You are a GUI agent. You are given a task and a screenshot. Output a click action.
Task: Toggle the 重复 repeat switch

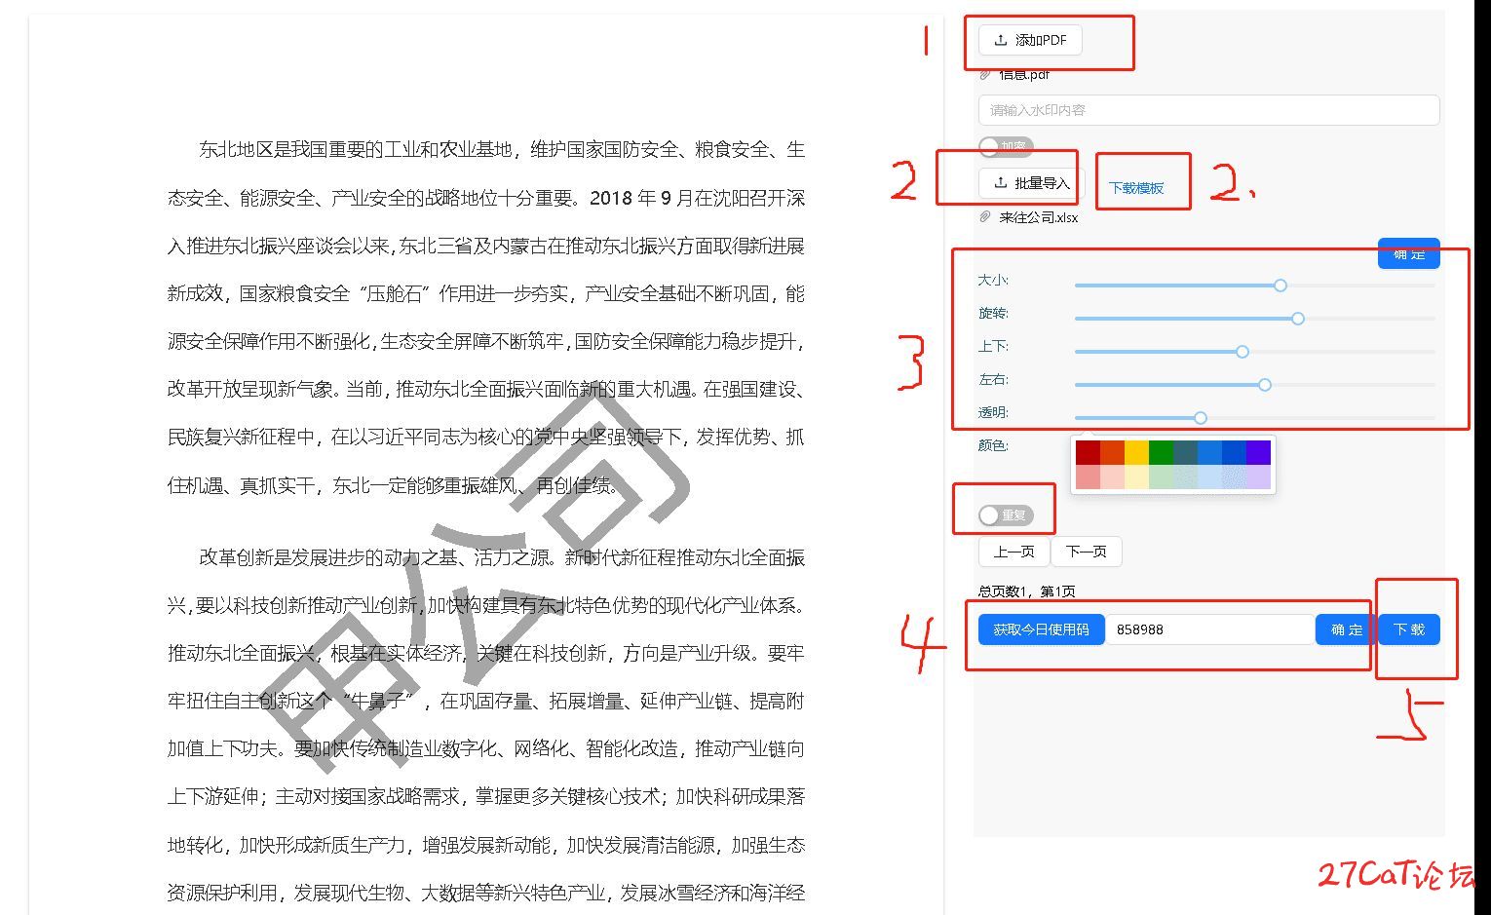[1006, 515]
